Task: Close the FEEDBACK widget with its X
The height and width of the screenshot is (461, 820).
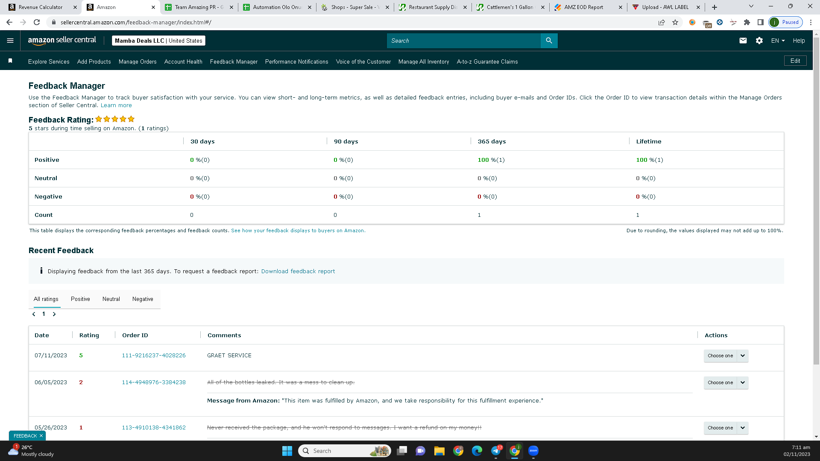Action: point(41,436)
